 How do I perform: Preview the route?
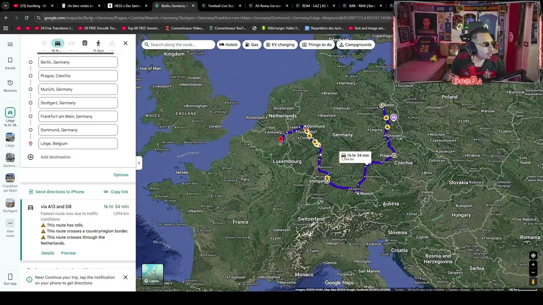(68, 253)
